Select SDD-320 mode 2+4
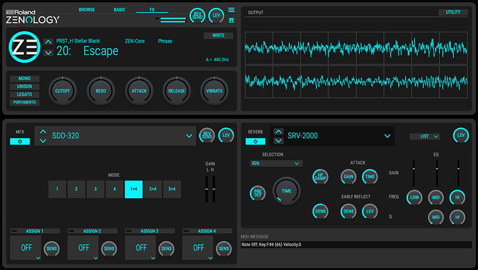This screenshot has height=270, width=478. (x=153, y=189)
